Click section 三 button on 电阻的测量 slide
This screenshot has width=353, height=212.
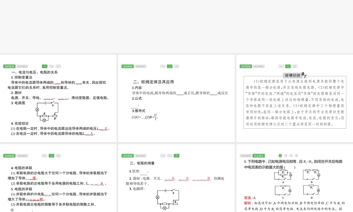pos(176,156)
